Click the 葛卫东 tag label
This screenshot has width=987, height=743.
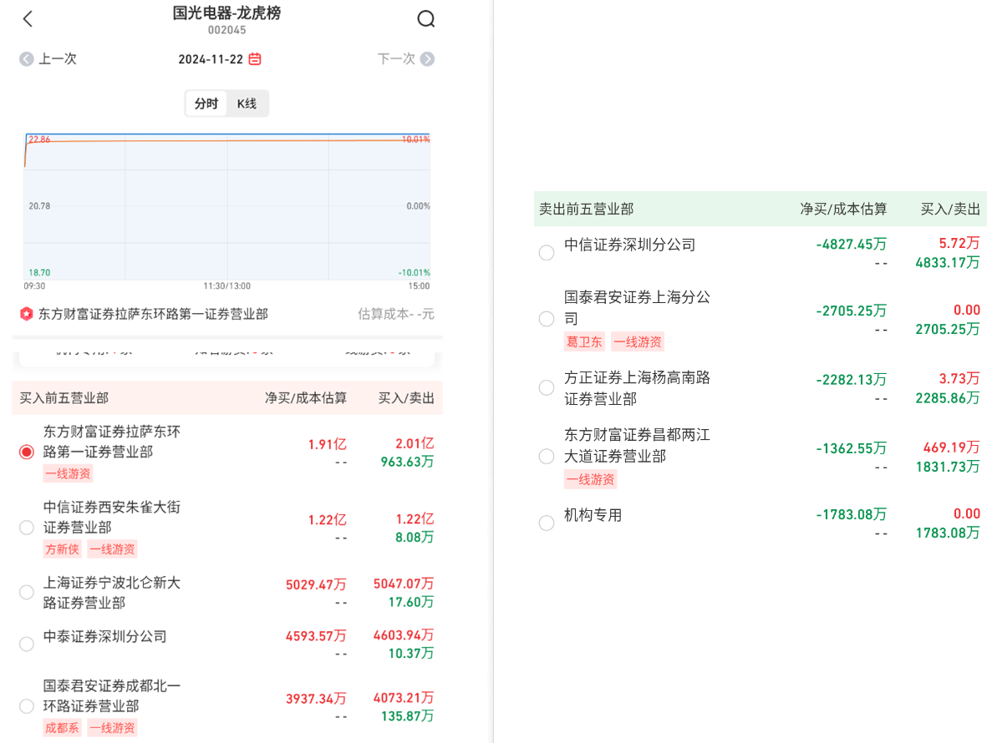point(583,341)
